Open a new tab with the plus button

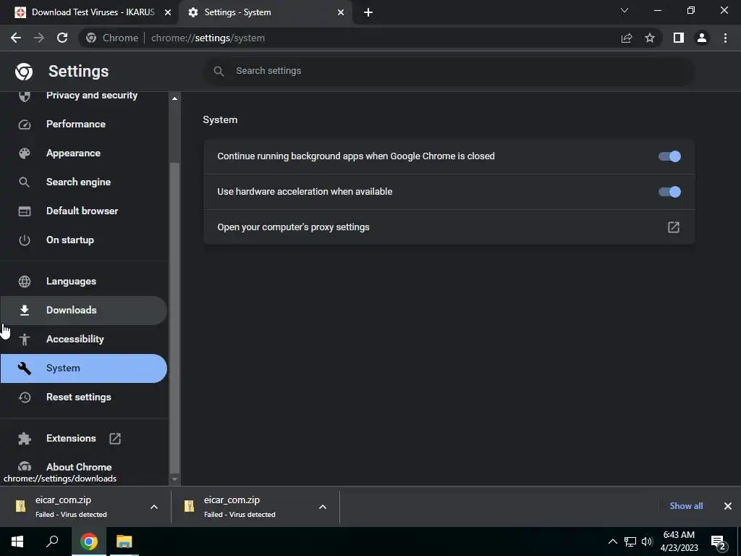tap(368, 12)
